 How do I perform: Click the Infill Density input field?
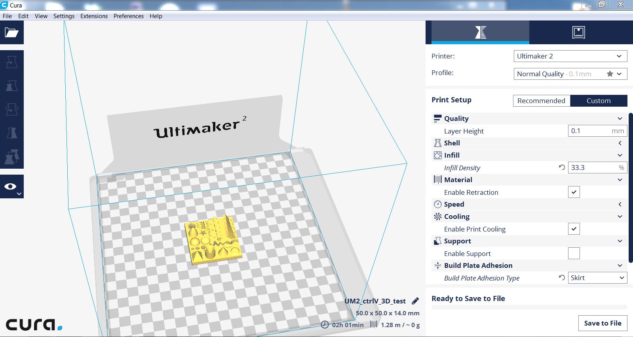coord(597,168)
